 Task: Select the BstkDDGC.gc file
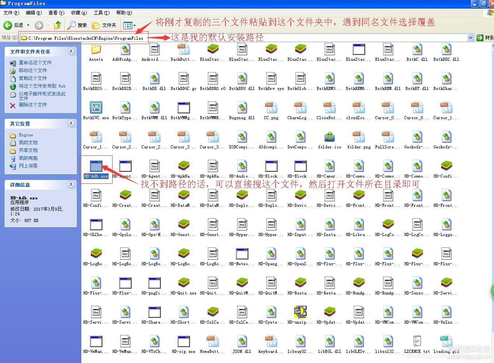(x=184, y=81)
